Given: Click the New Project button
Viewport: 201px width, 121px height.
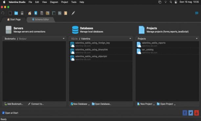Looking at the screenshot, I should pyautogui.click(x=145, y=104).
